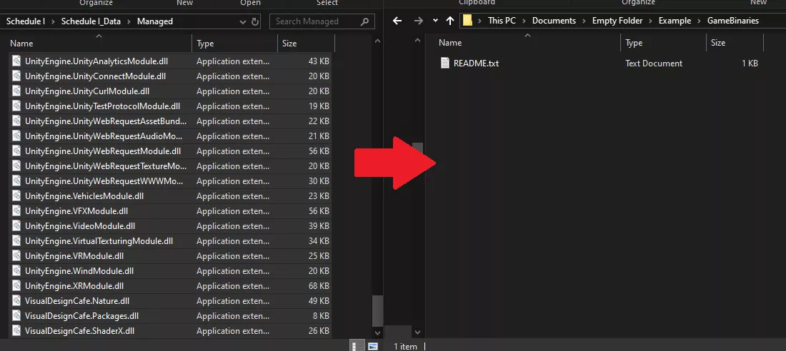
Task: Click the UnityEngine.VFXModule.dll file icon
Action: coord(16,210)
